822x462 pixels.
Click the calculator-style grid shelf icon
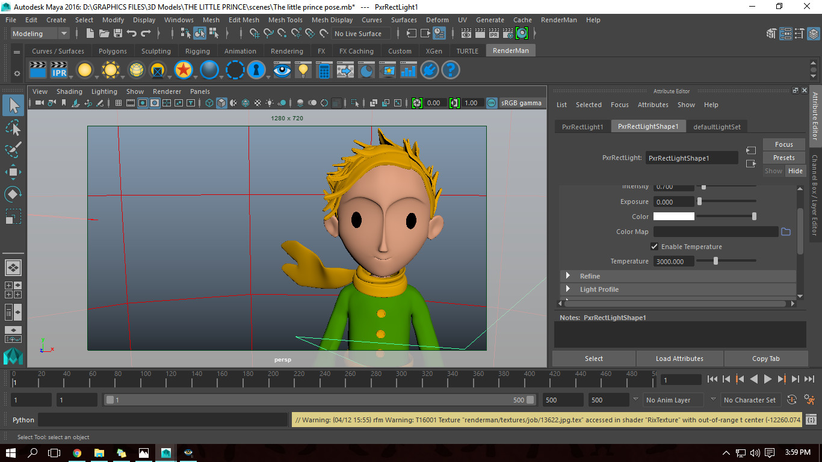click(324, 70)
